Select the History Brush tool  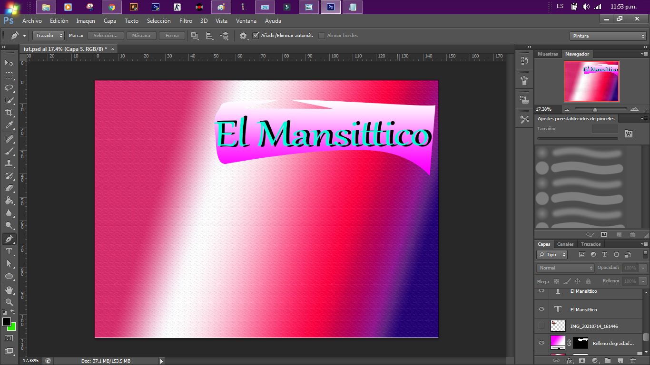click(9, 176)
